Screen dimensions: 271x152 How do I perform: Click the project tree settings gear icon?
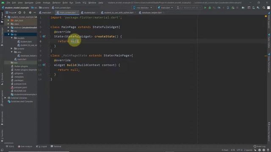click(30, 13)
